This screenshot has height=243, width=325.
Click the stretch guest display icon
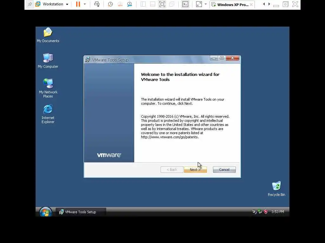(199, 4)
